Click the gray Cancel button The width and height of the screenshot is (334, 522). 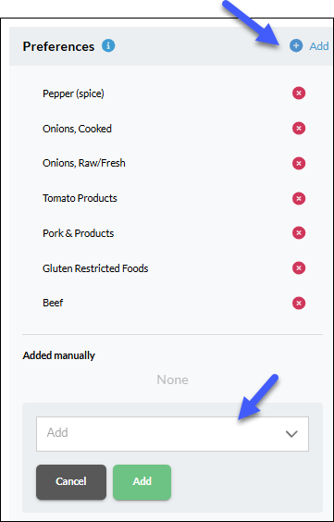click(x=71, y=482)
